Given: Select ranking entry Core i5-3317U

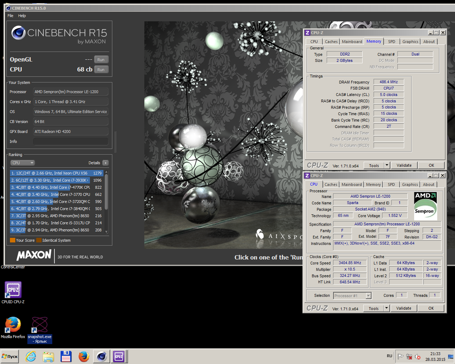Looking at the screenshot, I should tap(57, 223).
